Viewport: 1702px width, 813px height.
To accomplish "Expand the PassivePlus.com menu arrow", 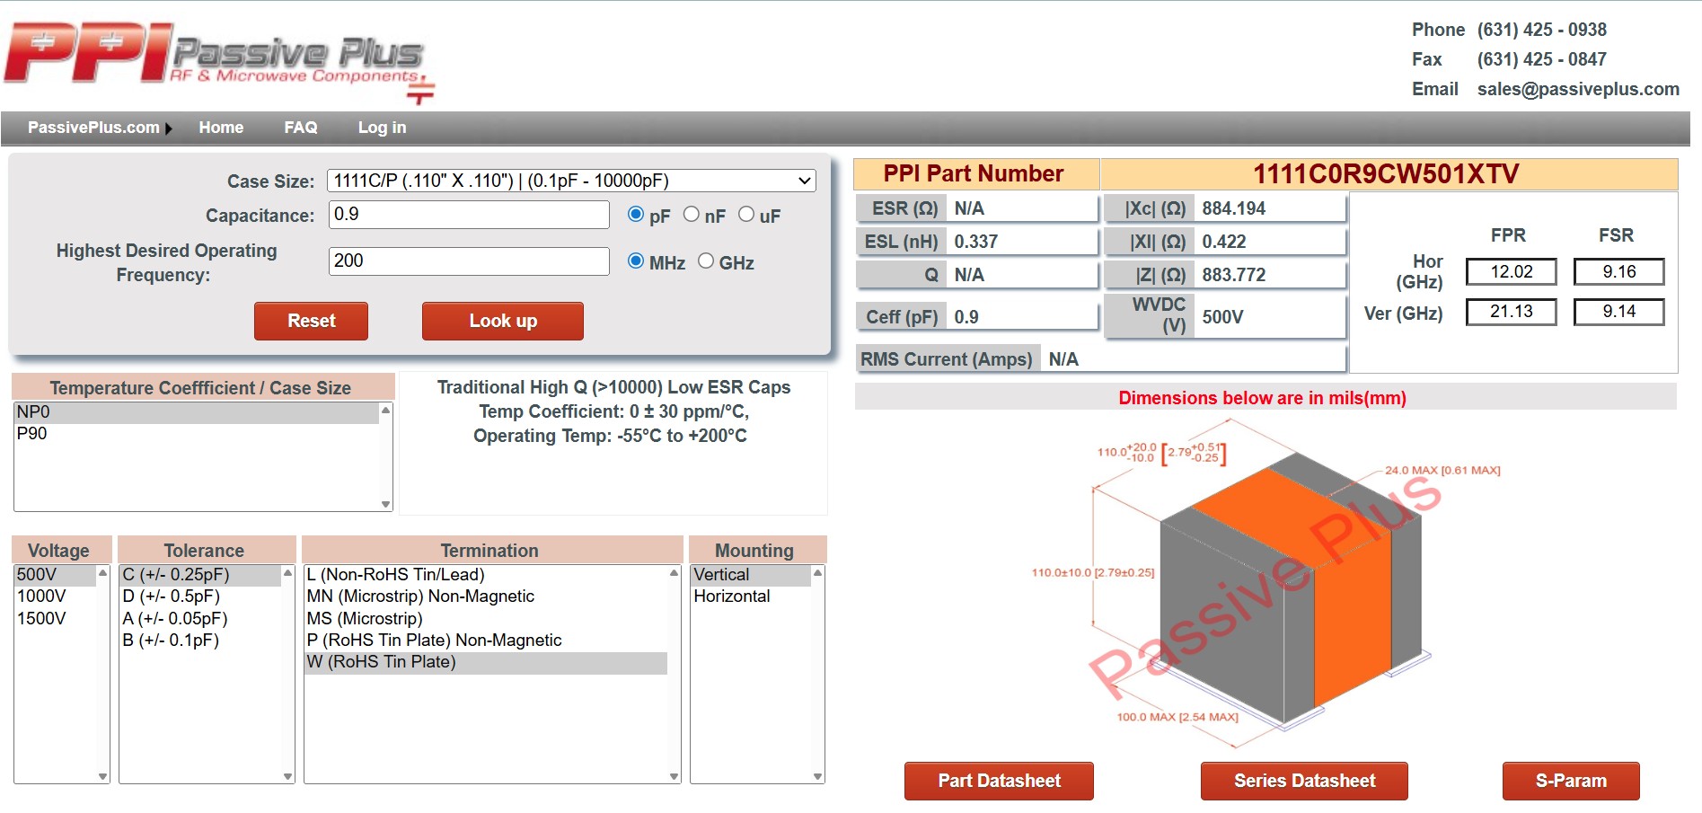I will click(x=171, y=128).
